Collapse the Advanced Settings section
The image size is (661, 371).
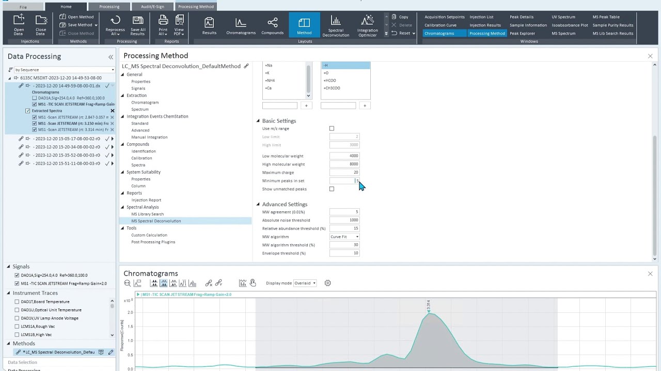click(258, 205)
